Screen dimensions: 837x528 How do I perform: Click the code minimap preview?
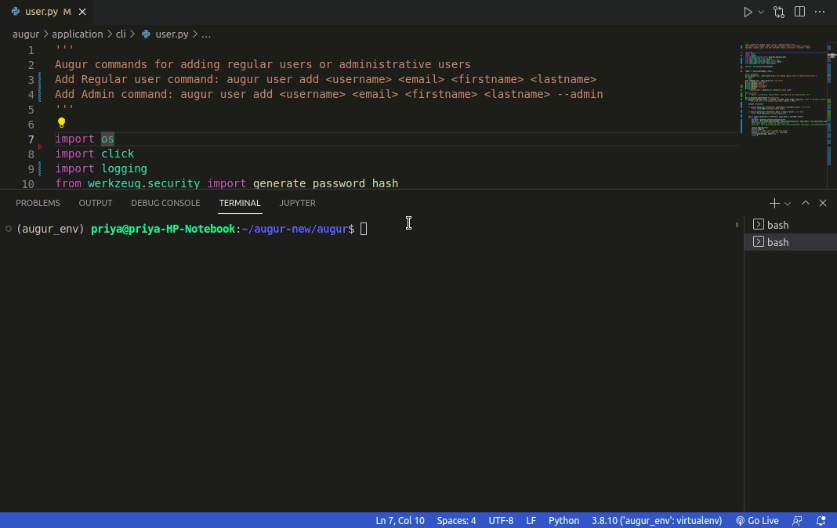[783, 89]
